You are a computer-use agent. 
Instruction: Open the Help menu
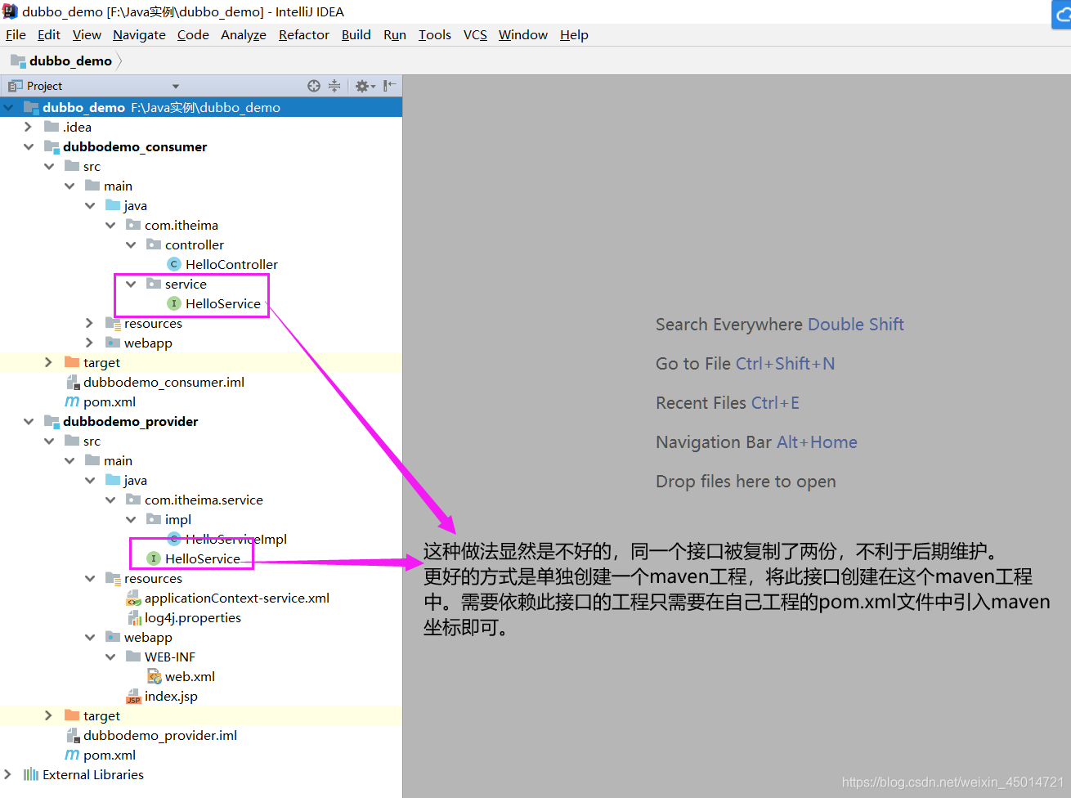click(574, 34)
